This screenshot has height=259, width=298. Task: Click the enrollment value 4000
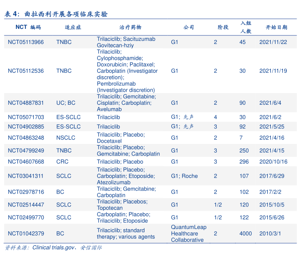(245, 234)
